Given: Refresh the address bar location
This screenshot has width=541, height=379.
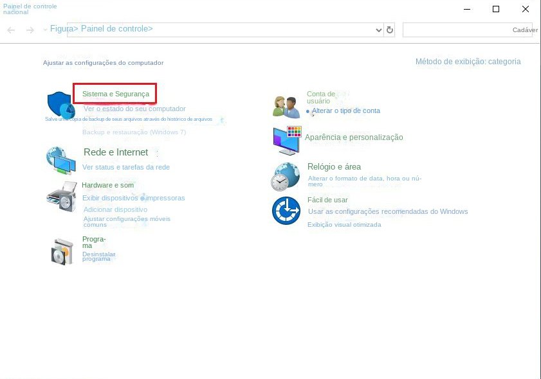Looking at the screenshot, I should [x=389, y=30].
